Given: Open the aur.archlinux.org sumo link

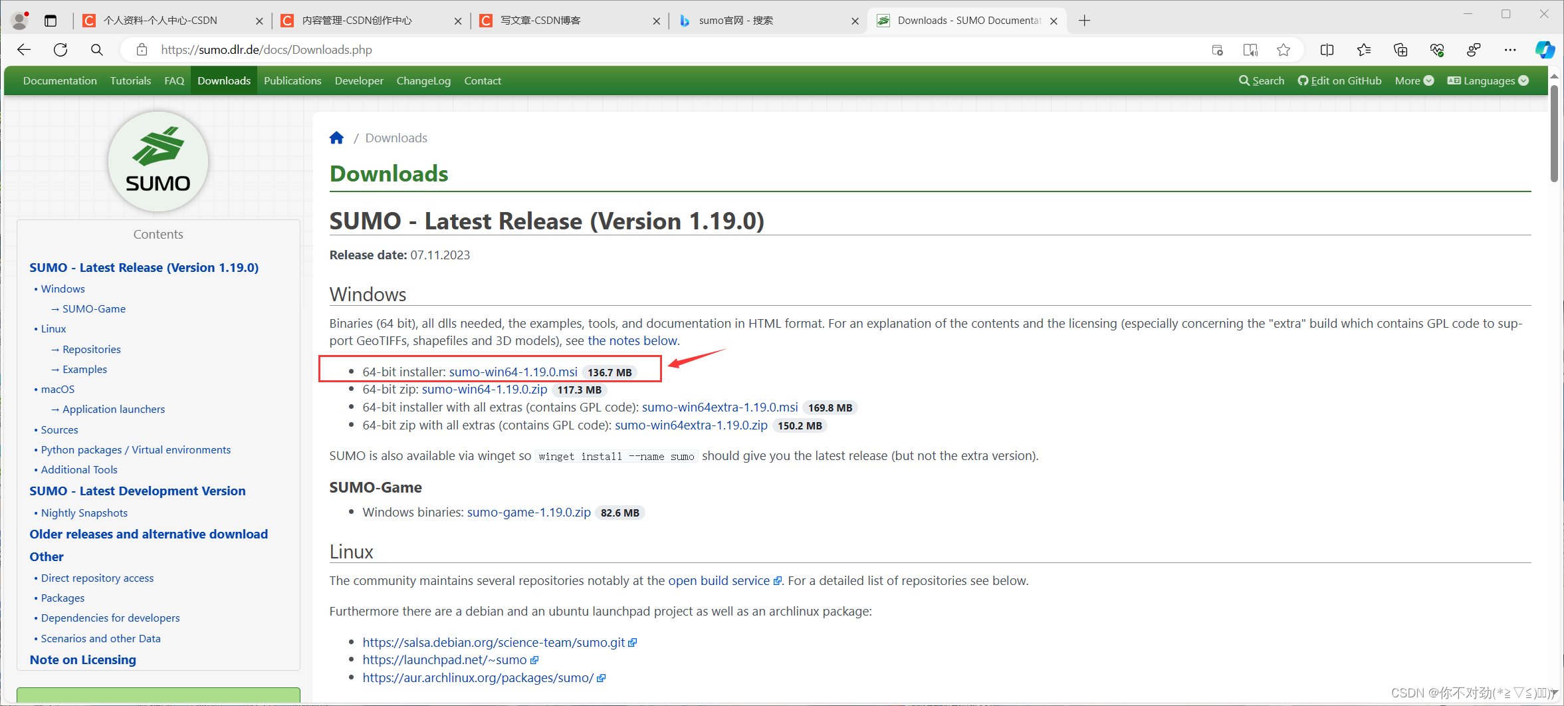Looking at the screenshot, I should (x=483, y=678).
